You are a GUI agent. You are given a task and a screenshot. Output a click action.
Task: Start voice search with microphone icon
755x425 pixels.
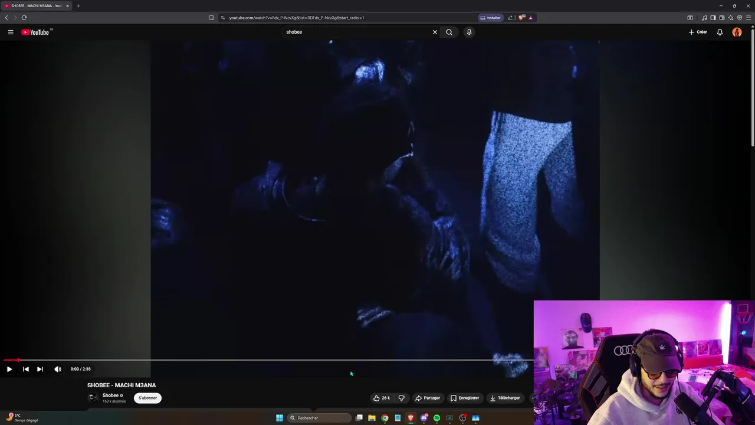tap(469, 32)
